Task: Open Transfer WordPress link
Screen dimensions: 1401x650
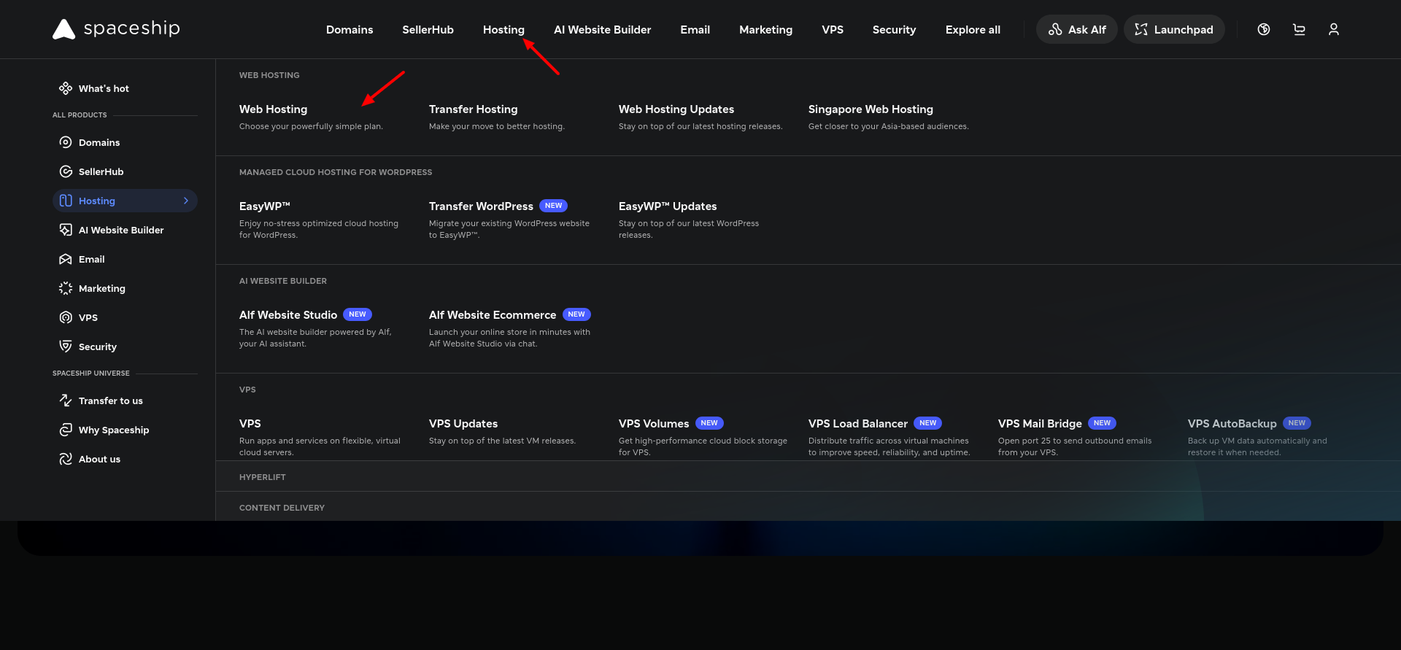Action: pyautogui.click(x=481, y=206)
